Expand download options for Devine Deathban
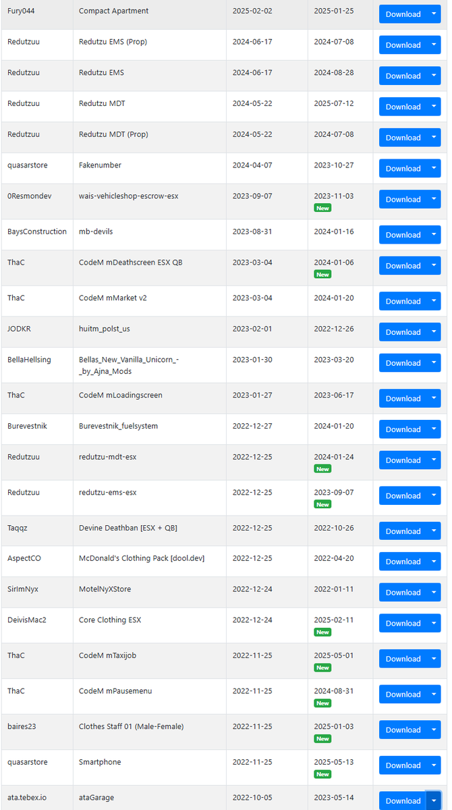The height and width of the screenshot is (810, 452). click(434, 531)
